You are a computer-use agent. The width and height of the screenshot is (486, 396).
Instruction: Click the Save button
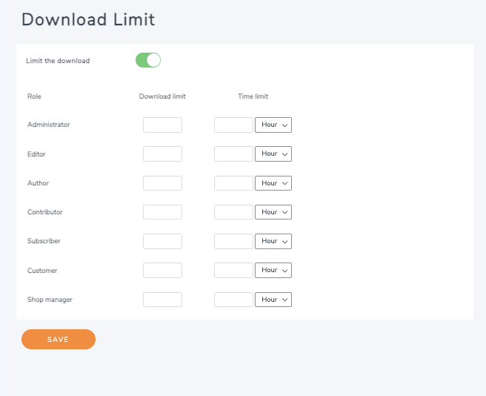59,339
